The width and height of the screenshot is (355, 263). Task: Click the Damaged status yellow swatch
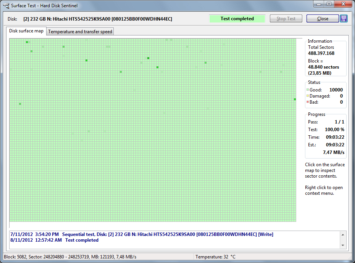tap(308, 96)
